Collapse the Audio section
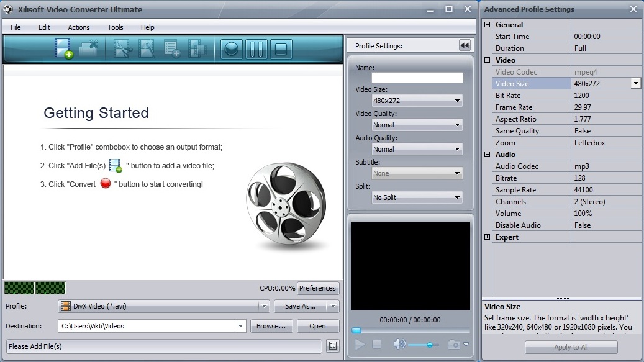The width and height of the screenshot is (644, 362). (487, 155)
